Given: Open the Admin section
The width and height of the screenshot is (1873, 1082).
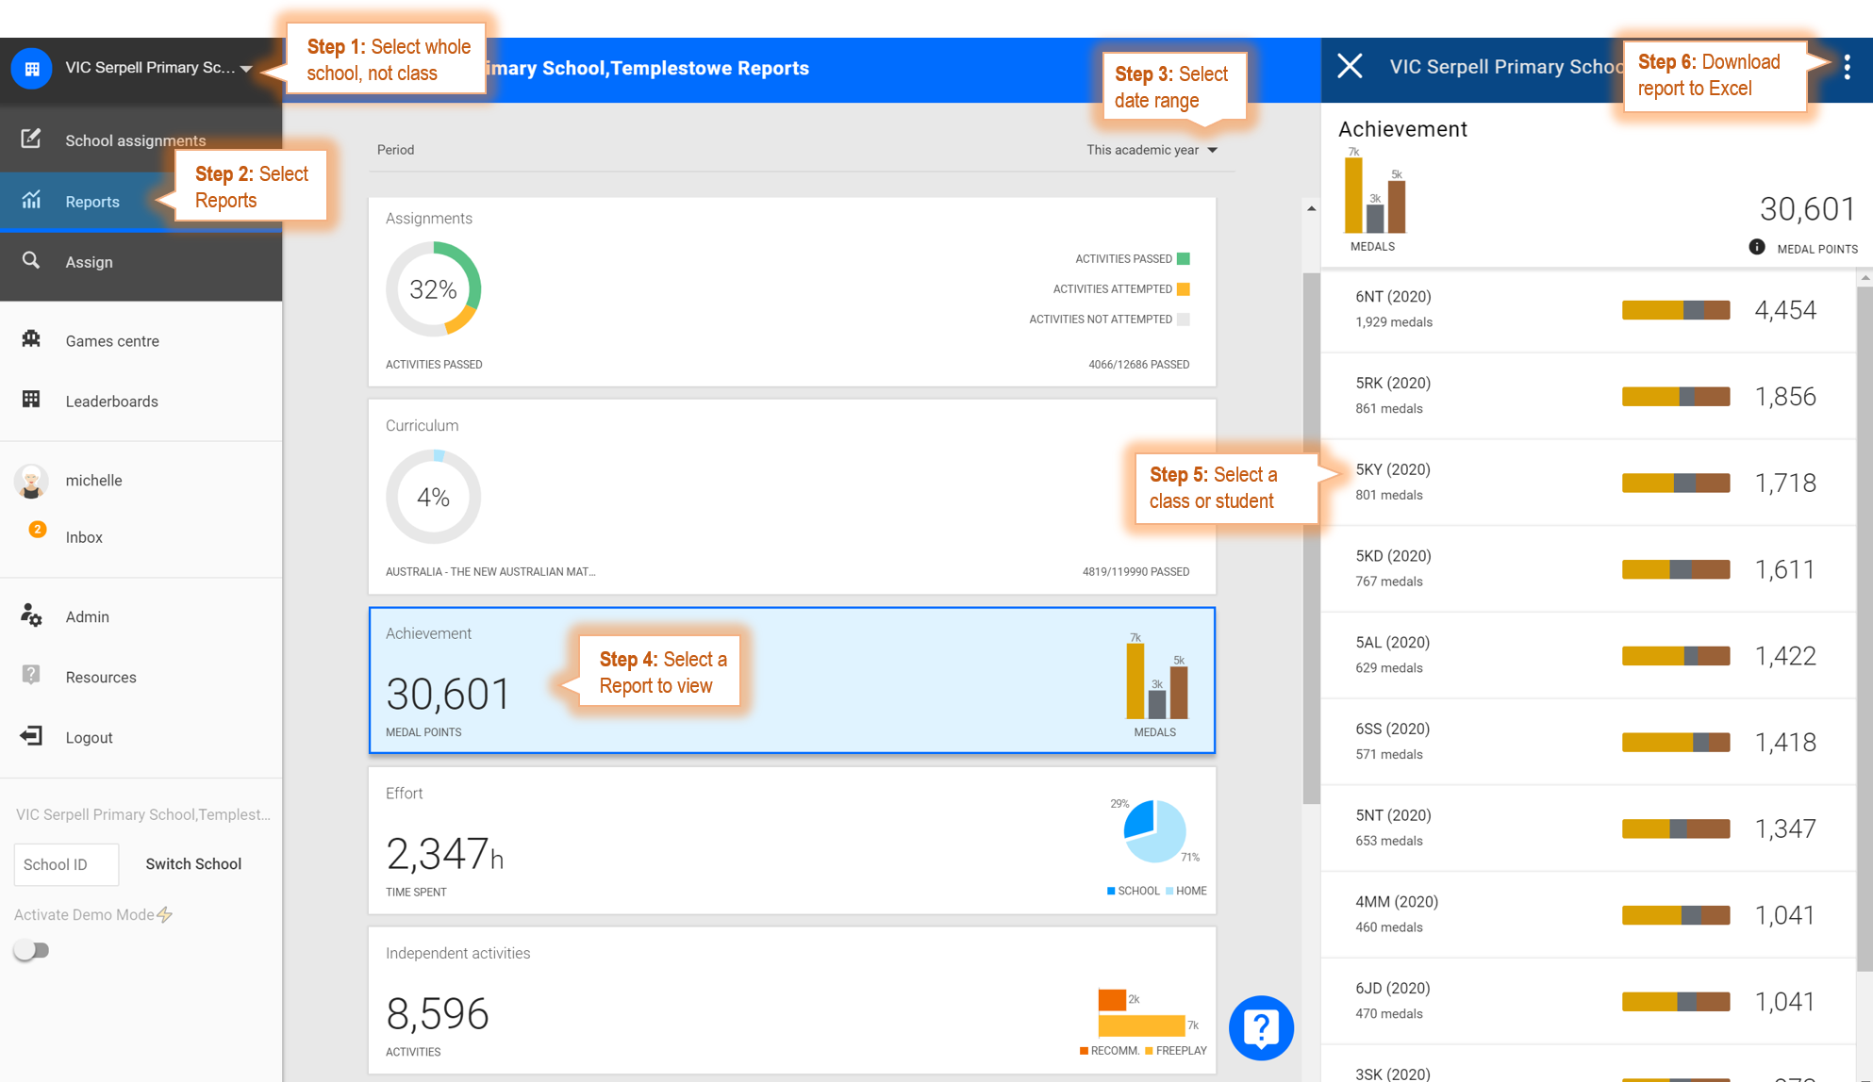Looking at the screenshot, I should [x=141, y=616].
